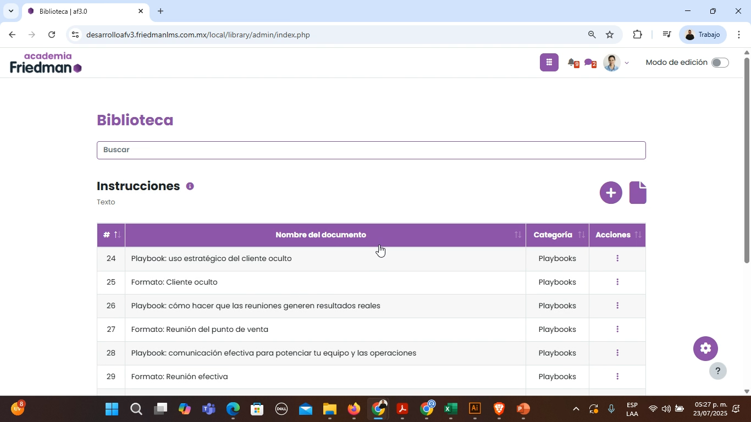This screenshot has height=422, width=751.
Task: Click 'Playbook: cómo hacer que las reuniones generen resultados reales'
Action: [256, 306]
